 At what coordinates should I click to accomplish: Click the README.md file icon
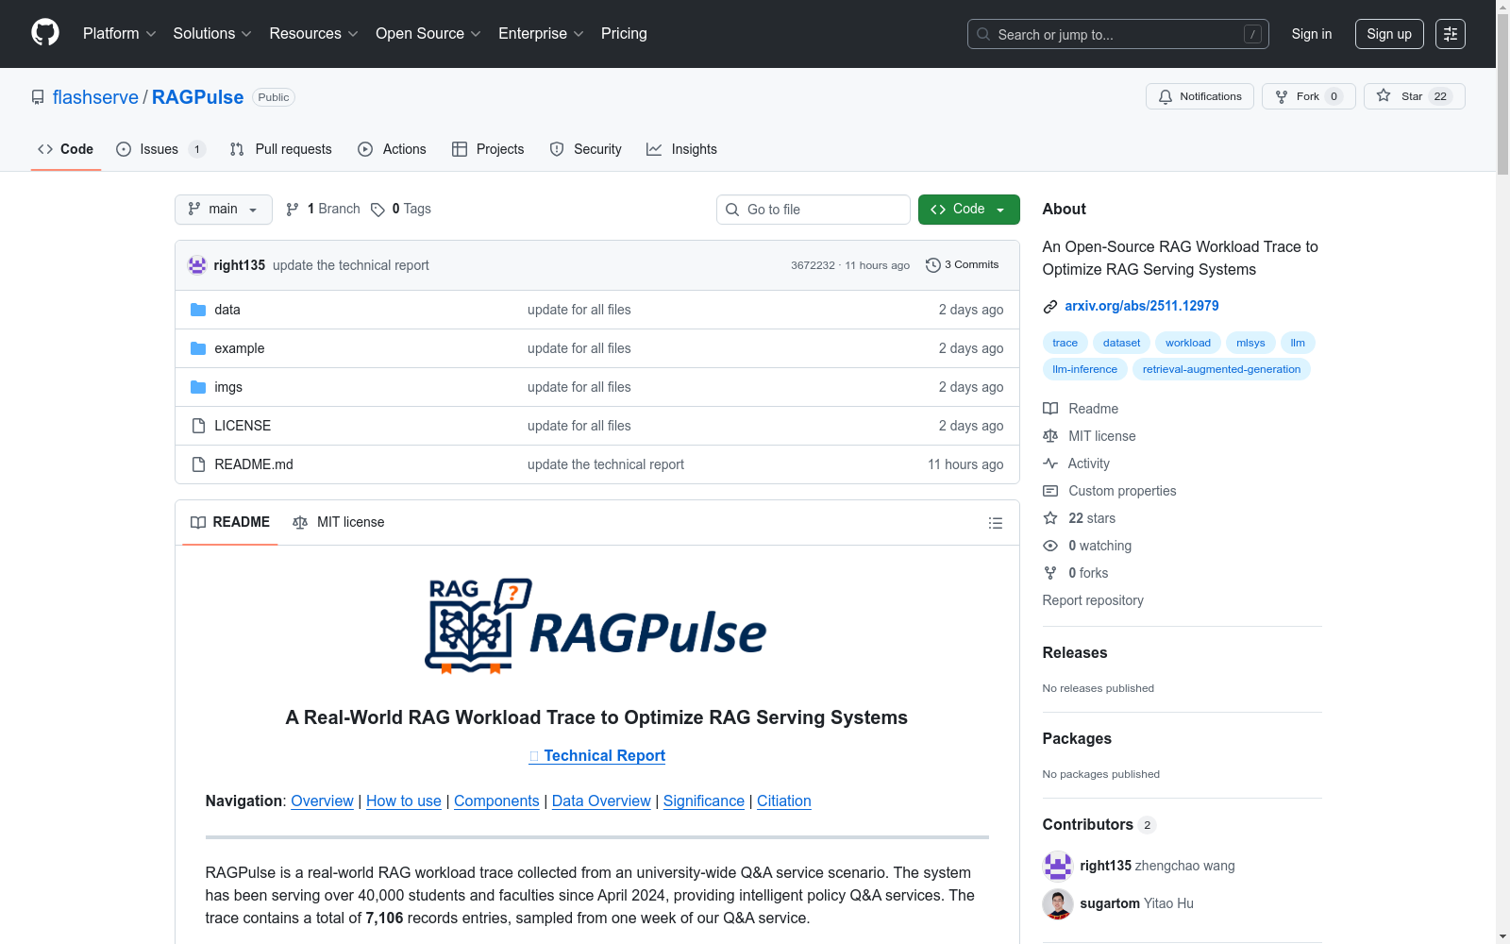point(198,464)
